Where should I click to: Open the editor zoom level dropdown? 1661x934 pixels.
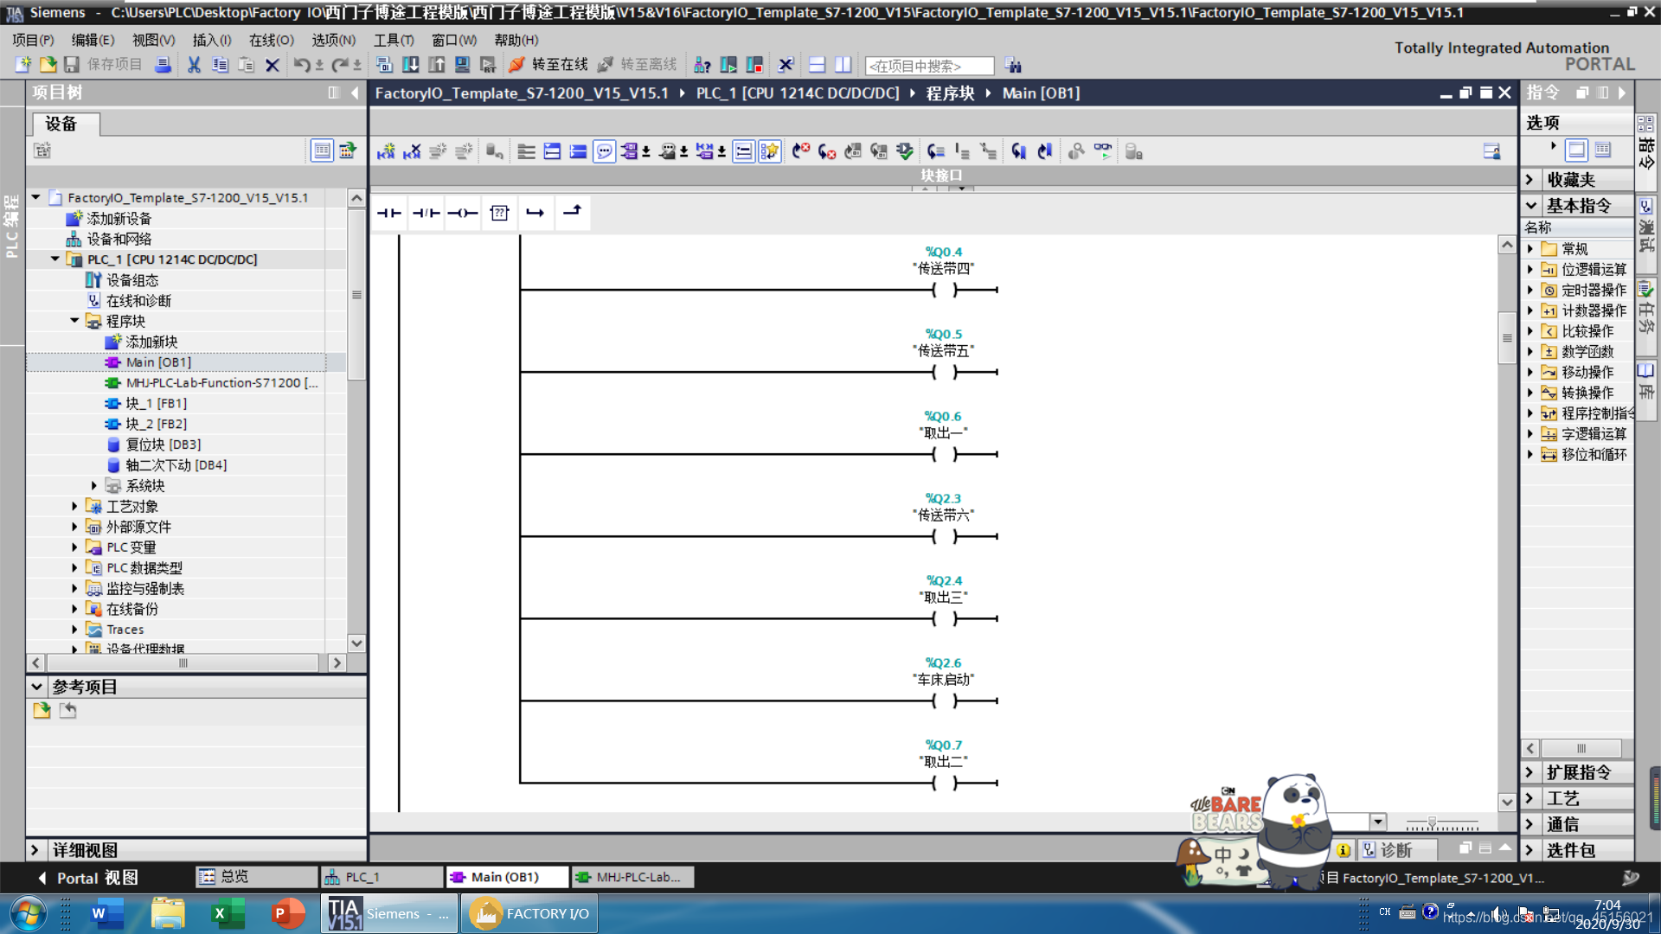point(1378,822)
